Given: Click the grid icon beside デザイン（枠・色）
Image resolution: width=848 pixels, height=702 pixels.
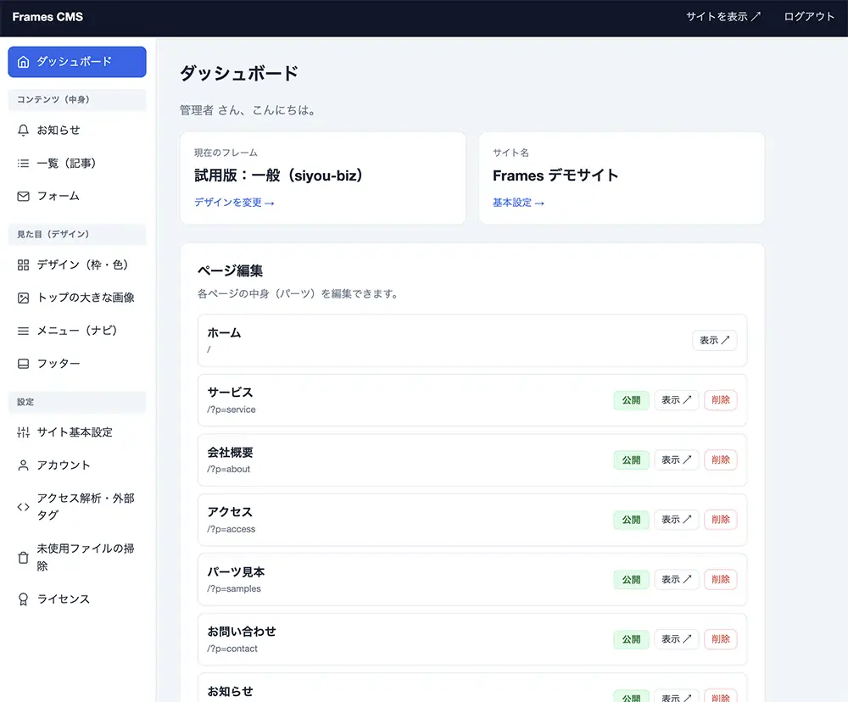Looking at the screenshot, I should 23,265.
